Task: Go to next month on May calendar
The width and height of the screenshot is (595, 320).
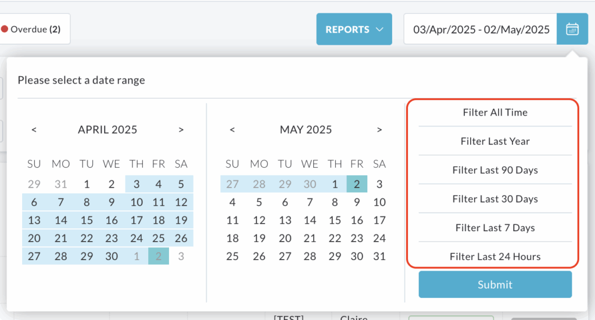Action: pos(379,130)
